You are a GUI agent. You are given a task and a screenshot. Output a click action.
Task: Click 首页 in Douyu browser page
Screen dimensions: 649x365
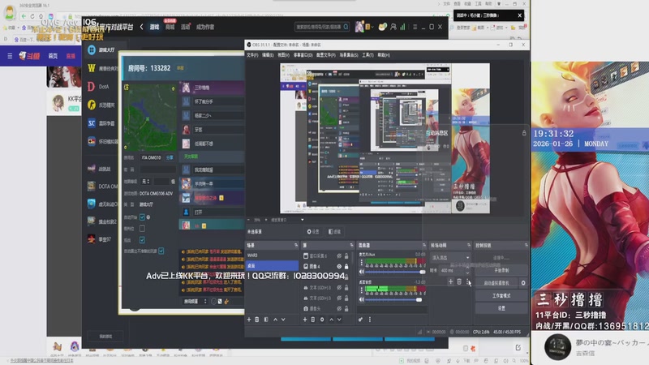(53, 56)
